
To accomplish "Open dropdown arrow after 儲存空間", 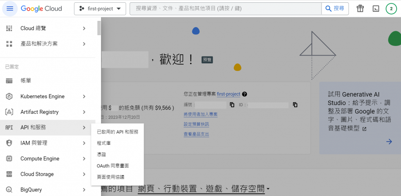I will click(x=268, y=189).
